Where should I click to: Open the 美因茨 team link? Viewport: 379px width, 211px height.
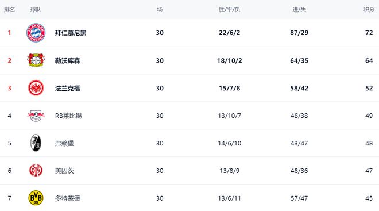[x=64, y=171]
